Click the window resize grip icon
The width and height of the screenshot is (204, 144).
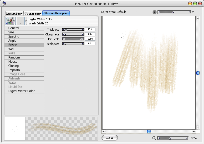(201, 141)
